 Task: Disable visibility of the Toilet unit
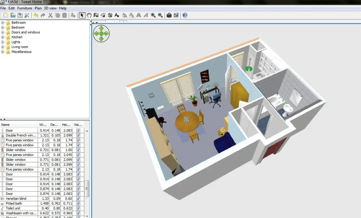(78, 208)
